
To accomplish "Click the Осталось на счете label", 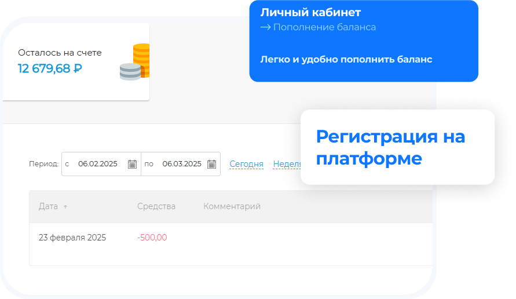I will [x=60, y=53].
